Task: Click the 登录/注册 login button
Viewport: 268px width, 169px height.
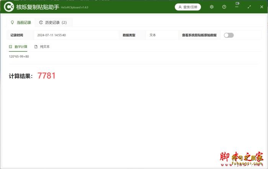Action: pos(188,7)
